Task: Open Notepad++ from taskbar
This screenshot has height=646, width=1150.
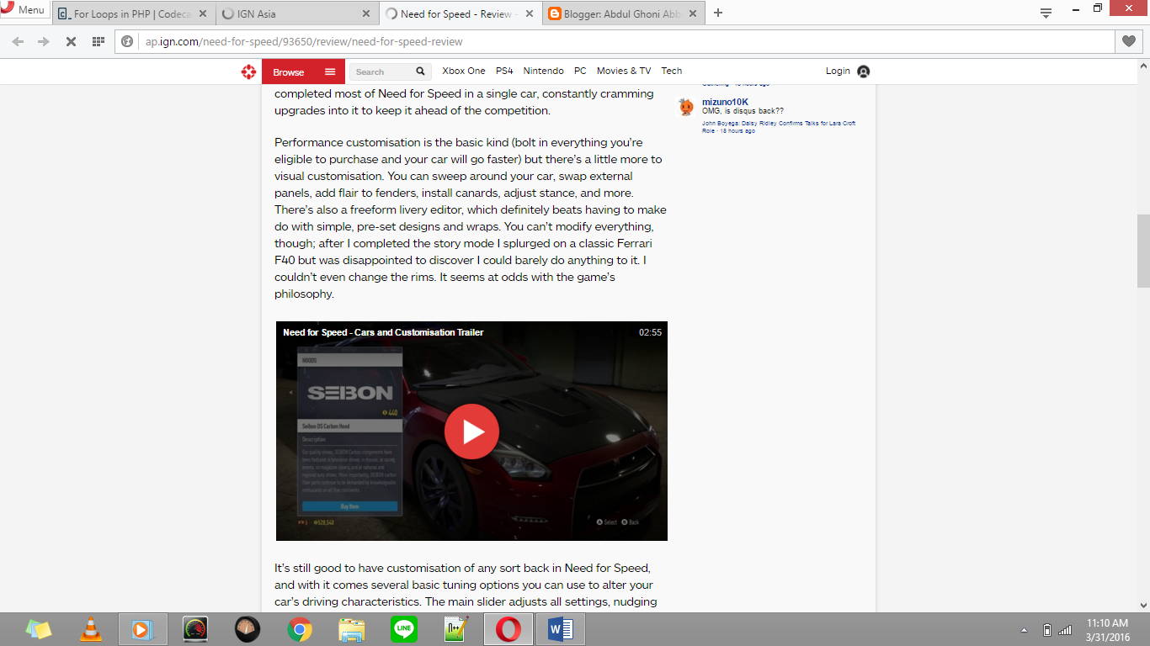Action: [455, 629]
